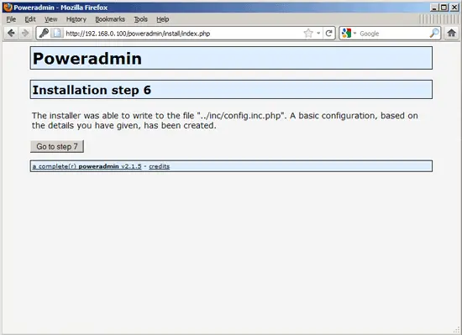Click the magnifying glass search icon
Screen dimensions: 462x335
pos(434,34)
